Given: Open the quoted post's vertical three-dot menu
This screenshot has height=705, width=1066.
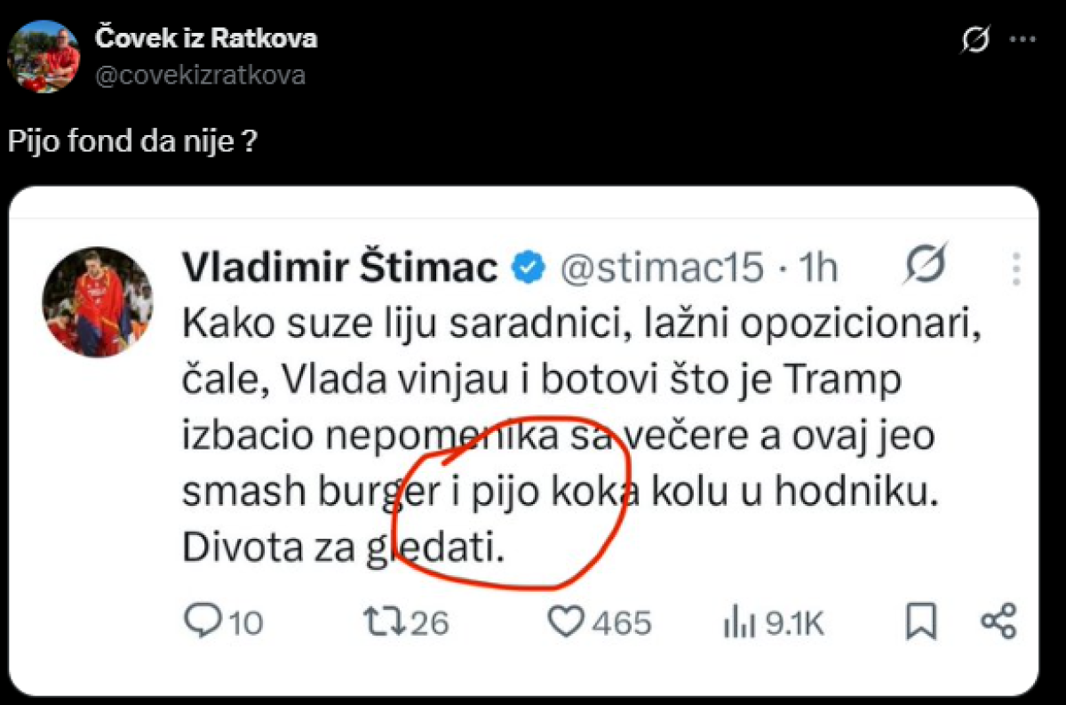Looking at the screenshot, I should 1017,268.
